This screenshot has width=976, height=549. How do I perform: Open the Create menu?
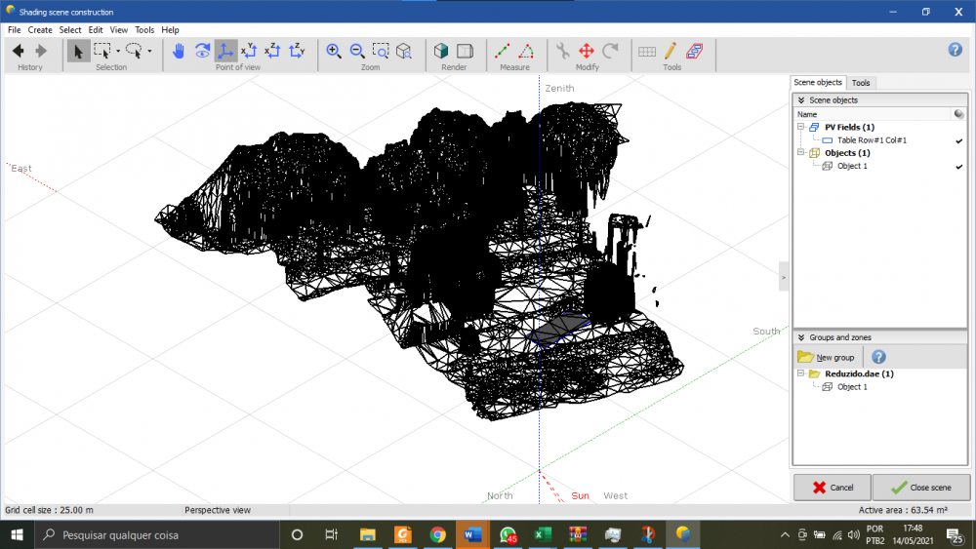40,30
